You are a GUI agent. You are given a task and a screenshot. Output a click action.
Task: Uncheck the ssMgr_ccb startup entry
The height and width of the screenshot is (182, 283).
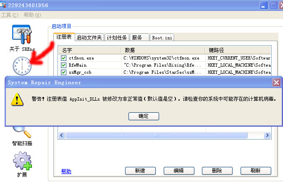pos(63,72)
